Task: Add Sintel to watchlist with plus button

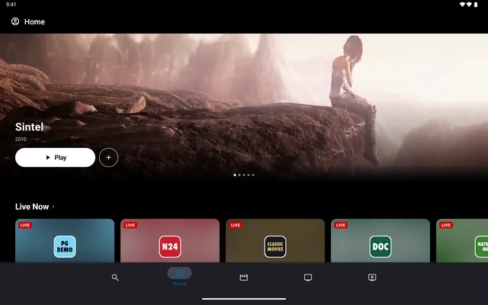Action: (x=108, y=158)
